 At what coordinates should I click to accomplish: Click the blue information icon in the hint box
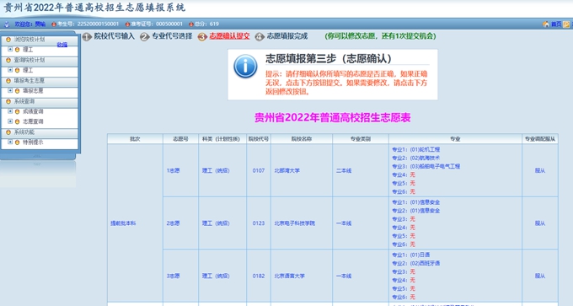[x=245, y=66]
